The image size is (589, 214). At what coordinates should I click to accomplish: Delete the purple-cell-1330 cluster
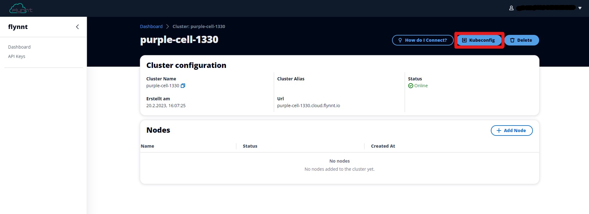(x=521, y=40)
